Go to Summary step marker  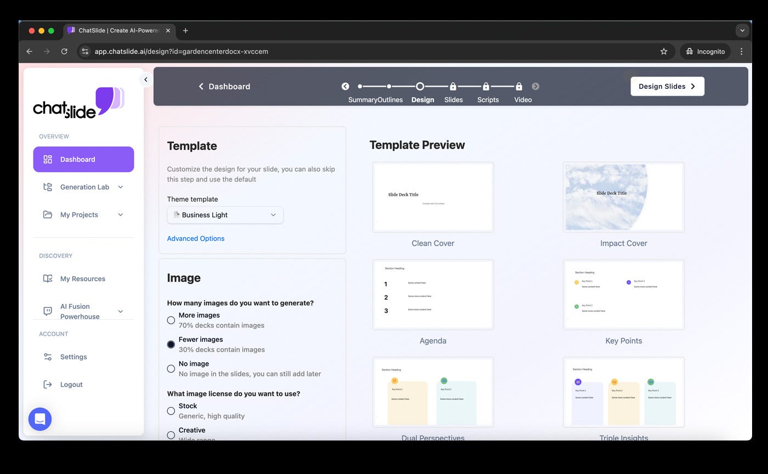click(x=360, y=86)
